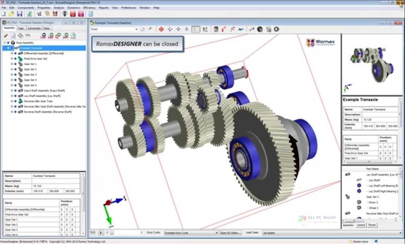Viewport: 405px width, 244px height.
Task: Select Gear Set 2 in the assembly tree
Action: tap(30, 69)
